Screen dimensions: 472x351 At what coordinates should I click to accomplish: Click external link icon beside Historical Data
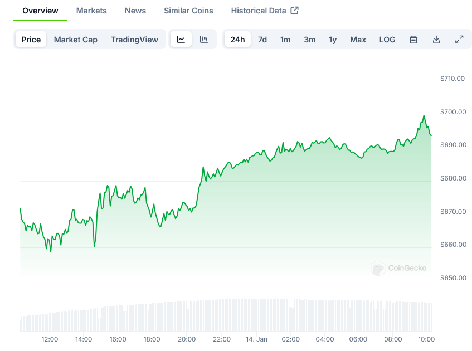[x=295, y=11]
